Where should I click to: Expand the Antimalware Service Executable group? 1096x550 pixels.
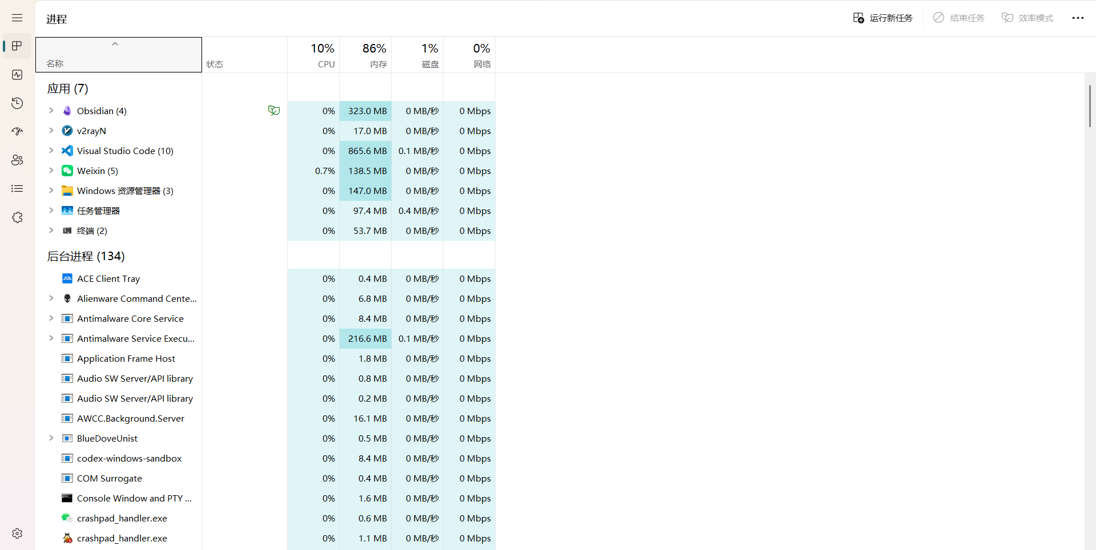point(51,338)
